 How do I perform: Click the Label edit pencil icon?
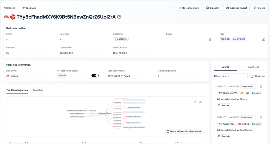[210, 39]
